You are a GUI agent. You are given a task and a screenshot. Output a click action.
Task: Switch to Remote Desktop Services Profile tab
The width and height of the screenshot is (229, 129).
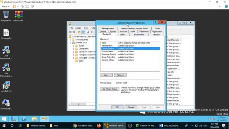pyautogui.click(x=135, y=29)
